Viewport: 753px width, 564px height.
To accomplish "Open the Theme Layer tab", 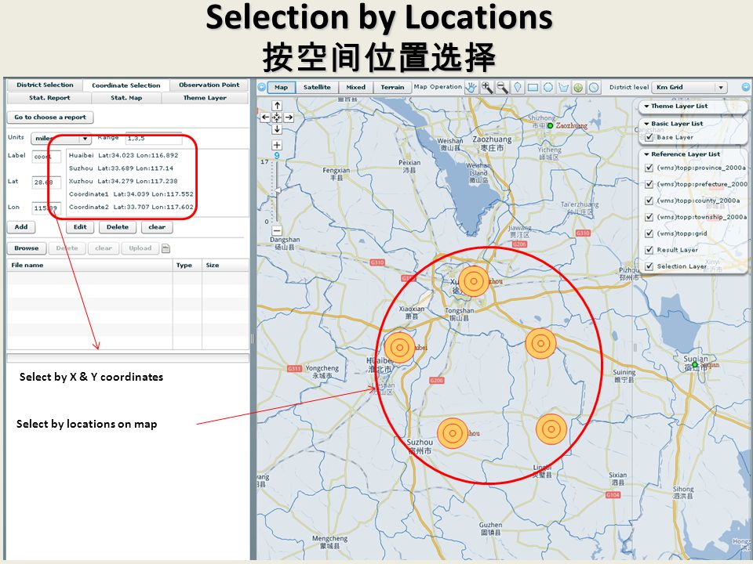I will [205, 98].
